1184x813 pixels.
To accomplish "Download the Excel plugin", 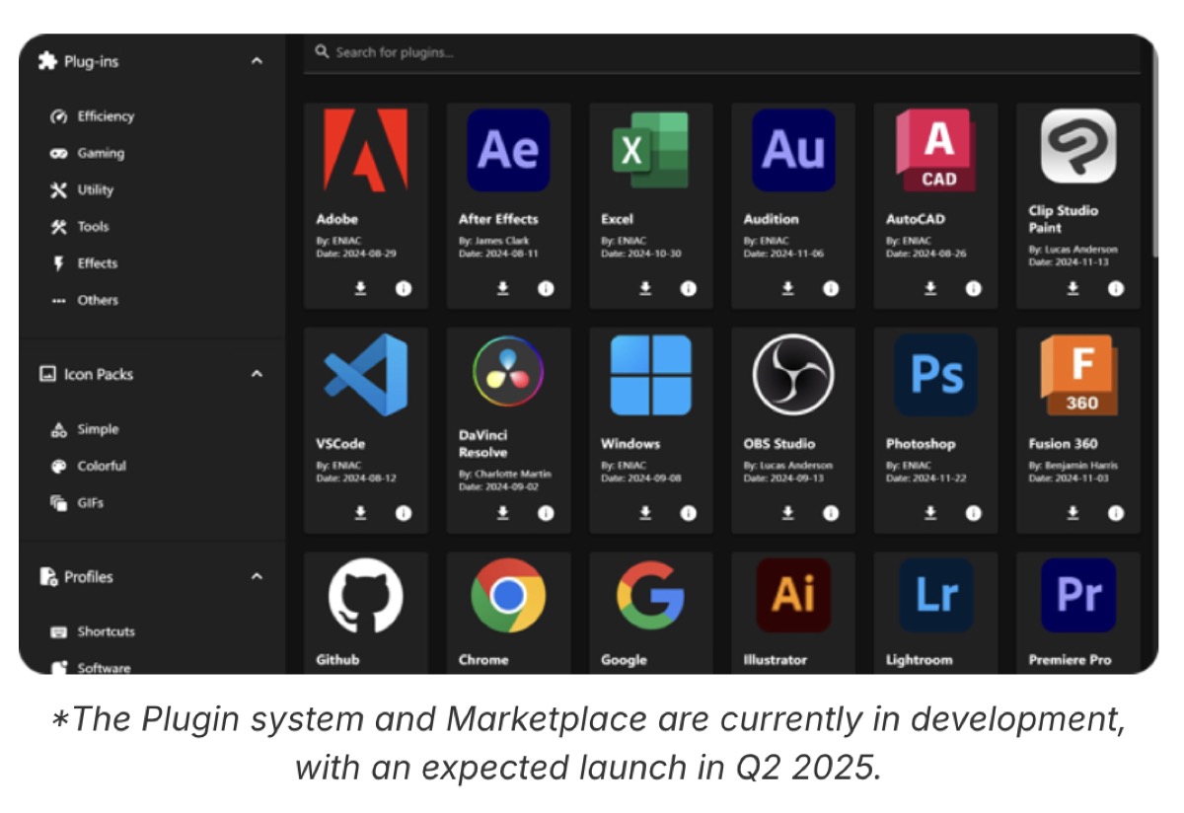I will click(645, 288).
